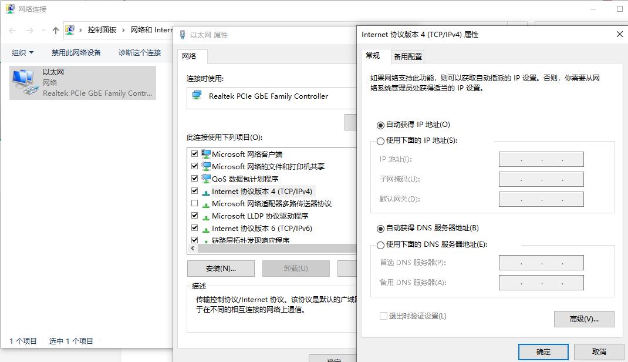The width and height of the screenshot is (628, 362).
Task: Uncheck Microsoft 网络的文件和打印机共享
Action: click(196, 166)
